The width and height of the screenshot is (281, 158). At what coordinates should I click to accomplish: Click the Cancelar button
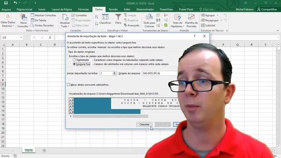[144, 124]
